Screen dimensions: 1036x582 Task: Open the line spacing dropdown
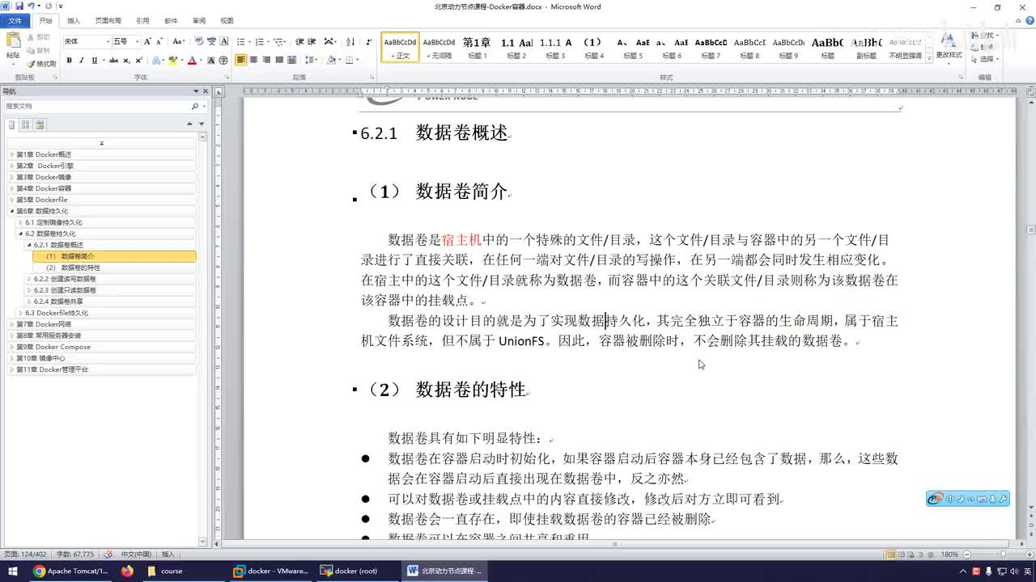click(312, 61)
